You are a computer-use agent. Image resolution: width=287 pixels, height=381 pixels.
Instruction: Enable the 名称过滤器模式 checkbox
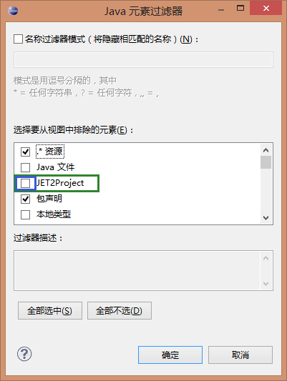[18, 39]
